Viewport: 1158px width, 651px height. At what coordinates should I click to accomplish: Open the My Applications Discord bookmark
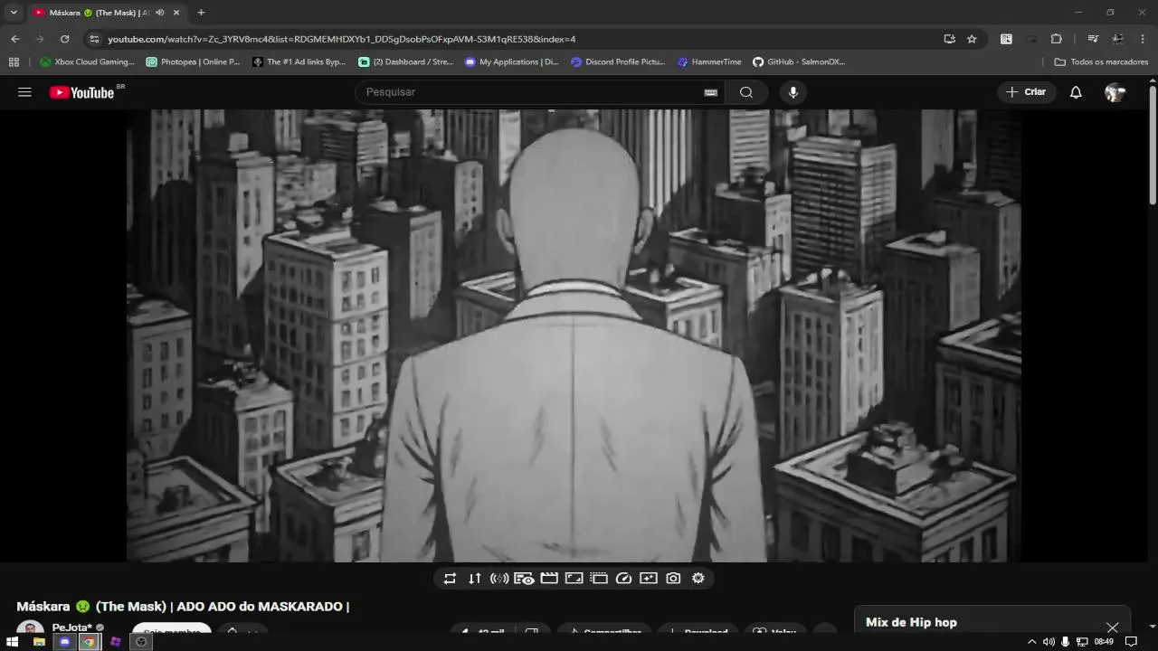point(512,62)
